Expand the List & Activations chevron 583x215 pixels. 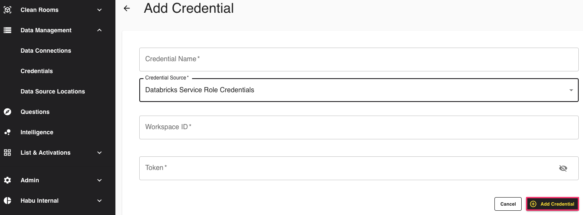(99, 153)
